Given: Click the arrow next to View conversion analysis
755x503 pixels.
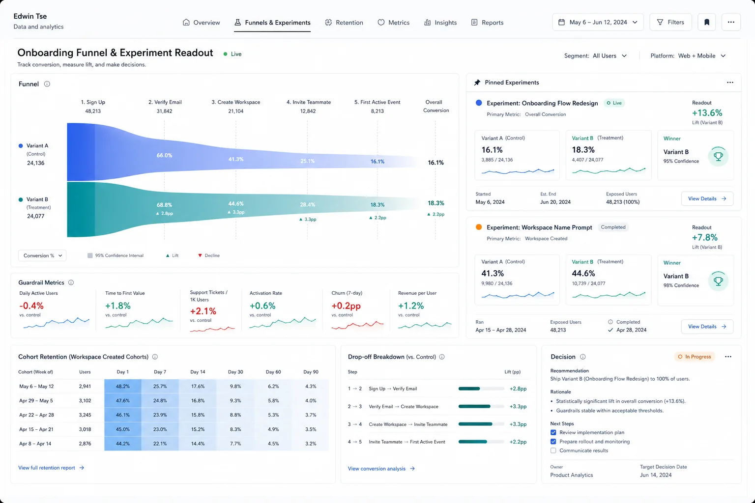Looking at the screenshot, I should coord(412,469).
